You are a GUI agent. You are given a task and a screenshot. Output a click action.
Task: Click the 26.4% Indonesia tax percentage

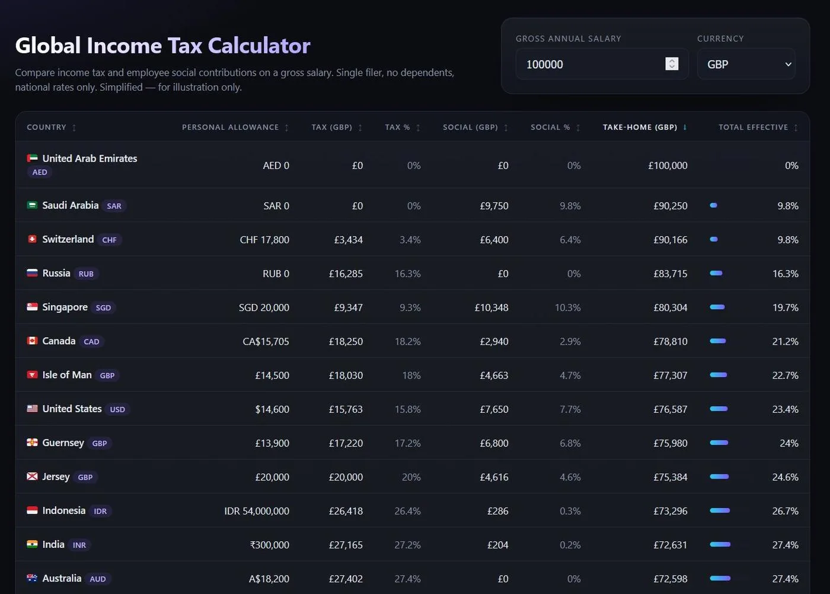408,511
